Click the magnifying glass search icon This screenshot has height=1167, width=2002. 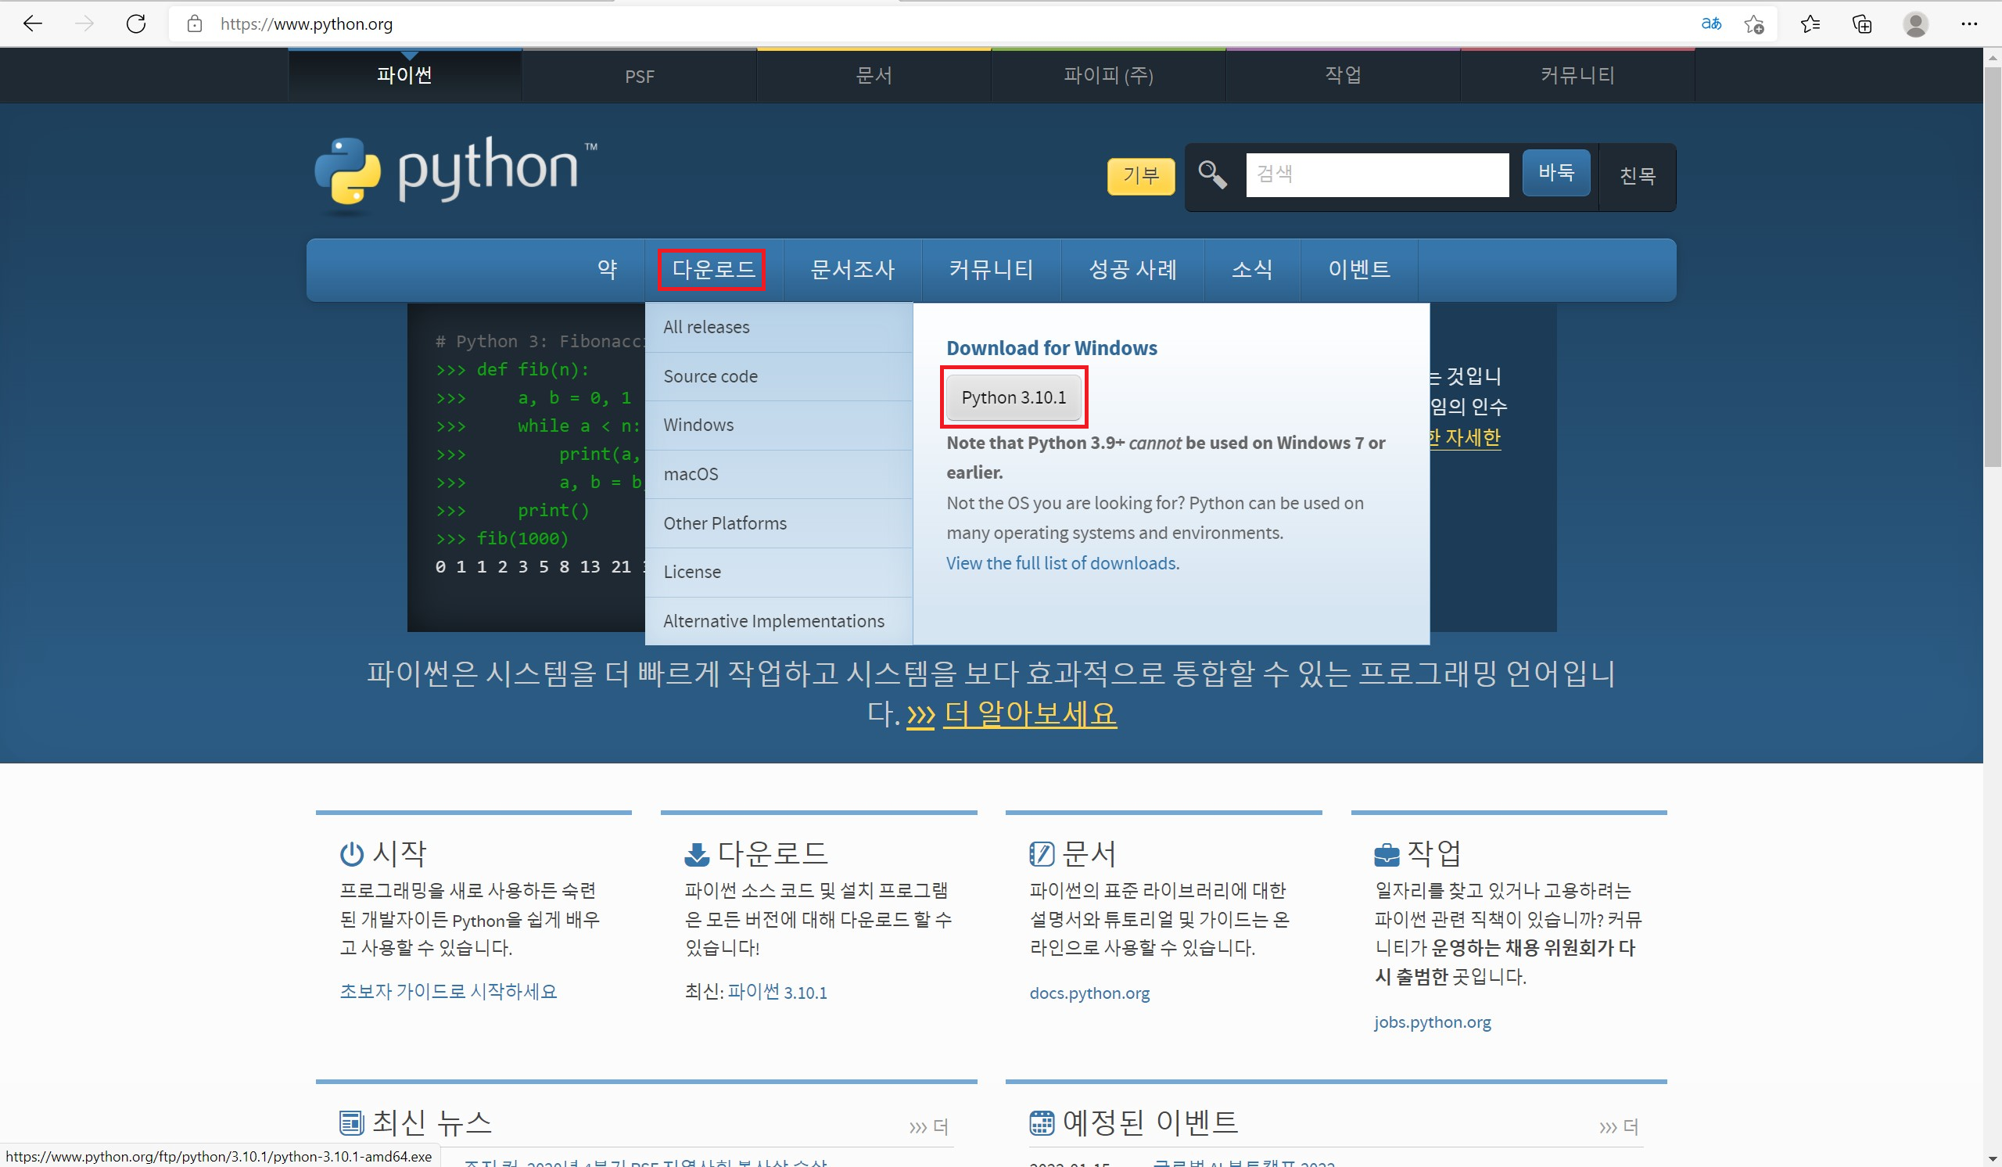coord(1212,174)
